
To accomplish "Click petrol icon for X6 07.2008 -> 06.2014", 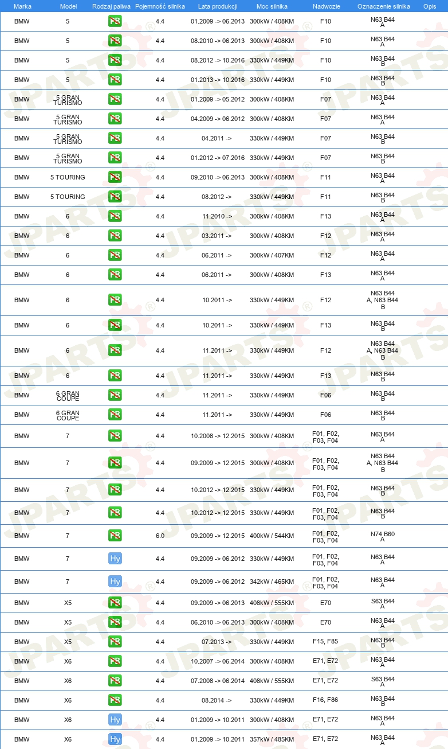I will pos(115,681).
